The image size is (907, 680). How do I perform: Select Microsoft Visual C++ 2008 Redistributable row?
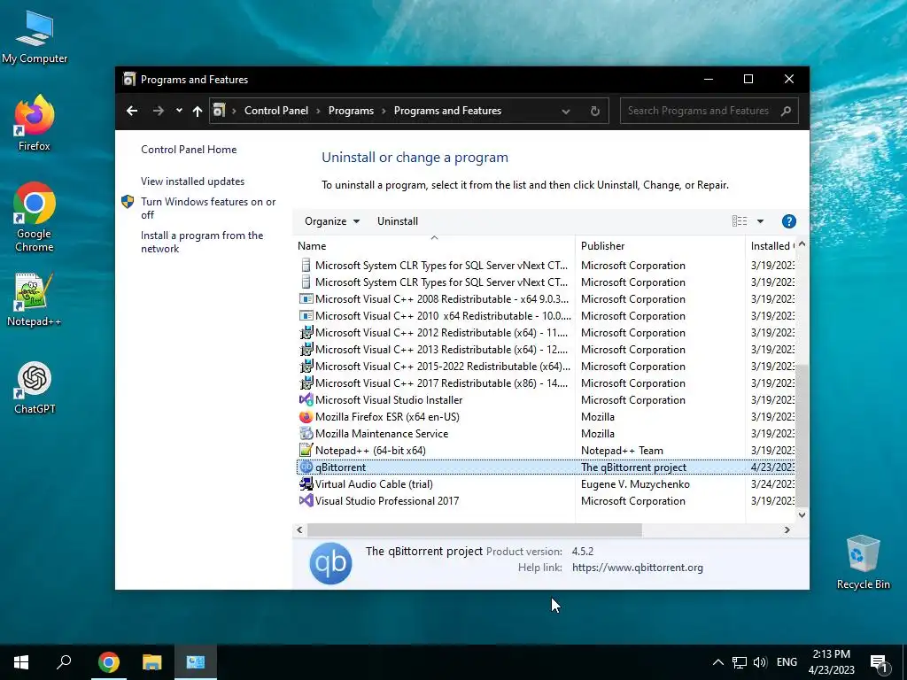click(546, 299)
